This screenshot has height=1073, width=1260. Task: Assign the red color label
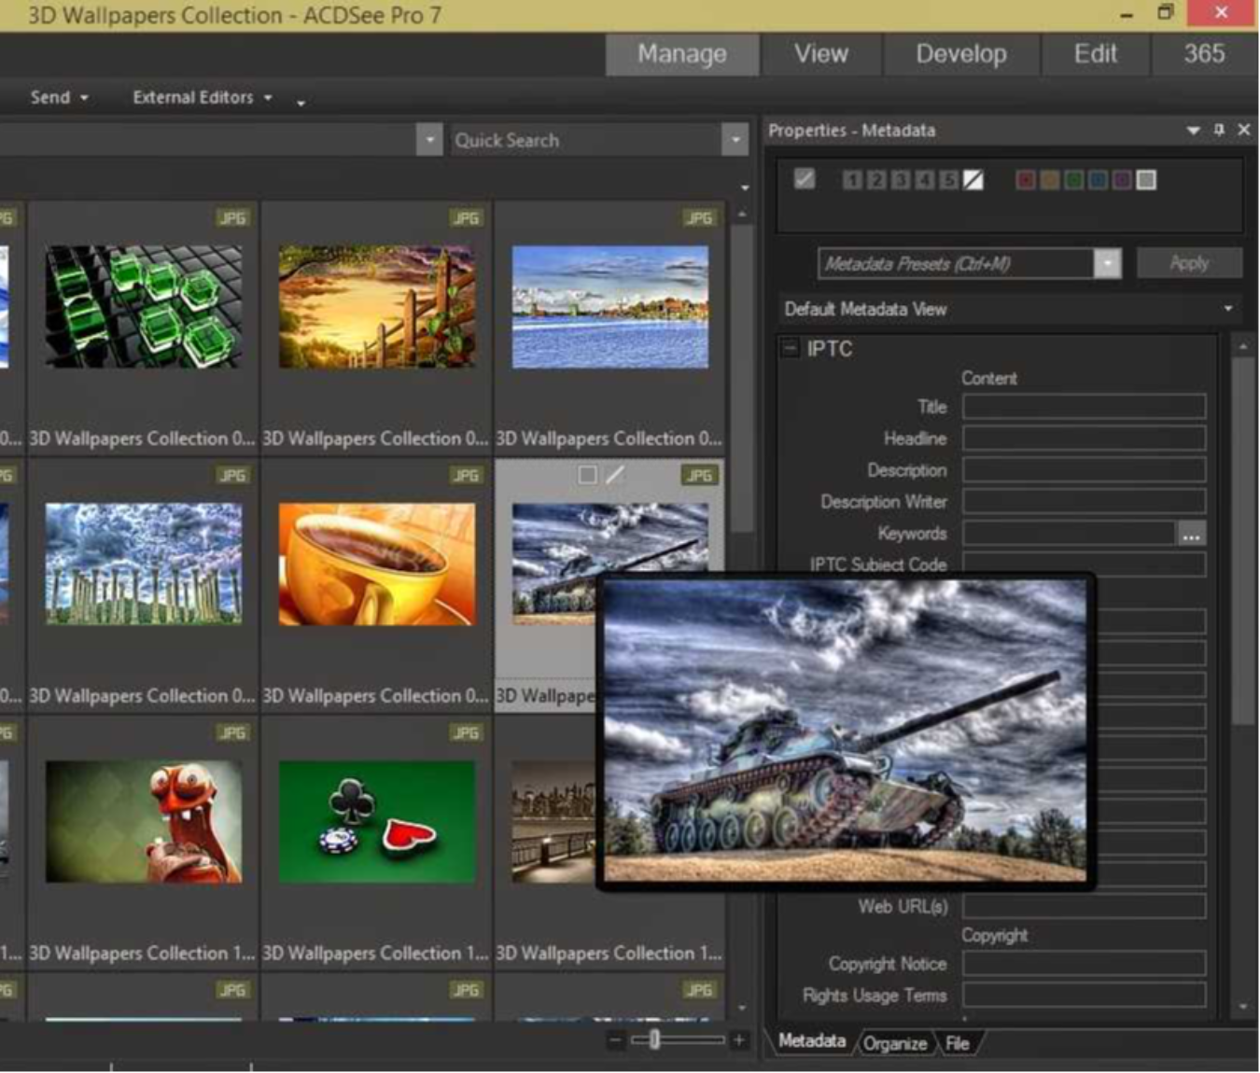point(1026,180)
